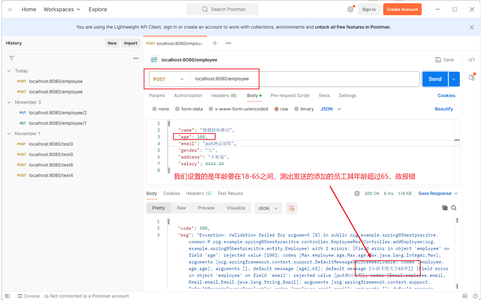The width and height of the screenshot is (483, 300).
Task: Open the request info panel icon
Action: 471,77
